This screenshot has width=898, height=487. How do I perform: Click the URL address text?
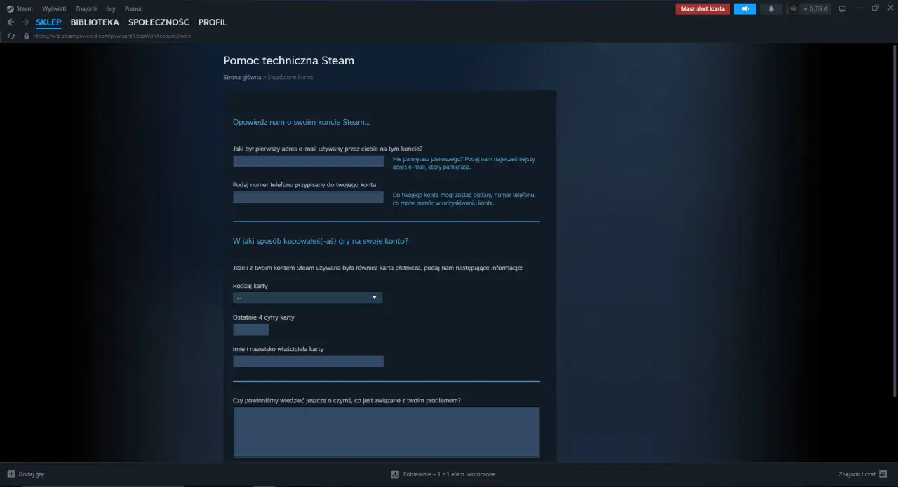tap(112, 36)
